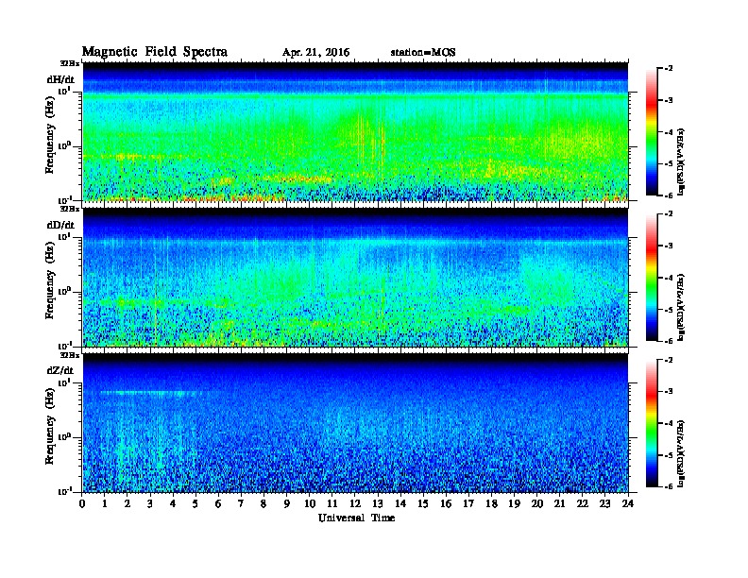Screen dimensions: 748x578
Task: Select the 'dD/dt' panel label
Action: click(x=60, y=225)
